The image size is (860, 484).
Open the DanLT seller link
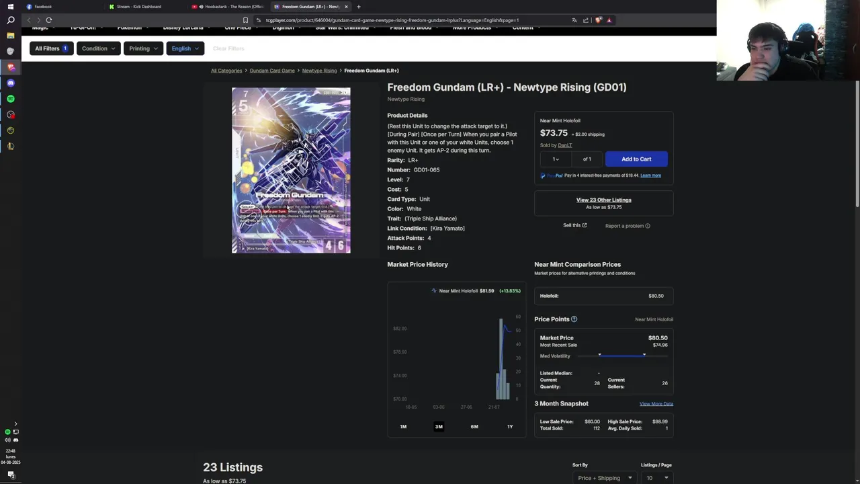pyautogui.click(x=565, y=145)
